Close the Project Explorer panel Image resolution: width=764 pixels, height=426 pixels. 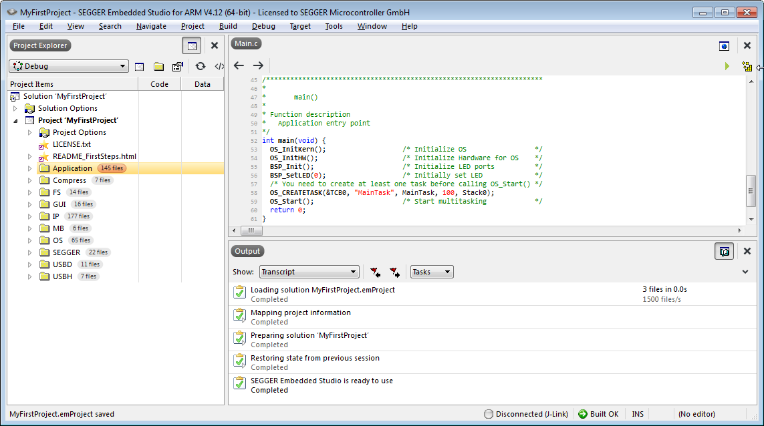[x=215, y=46]
